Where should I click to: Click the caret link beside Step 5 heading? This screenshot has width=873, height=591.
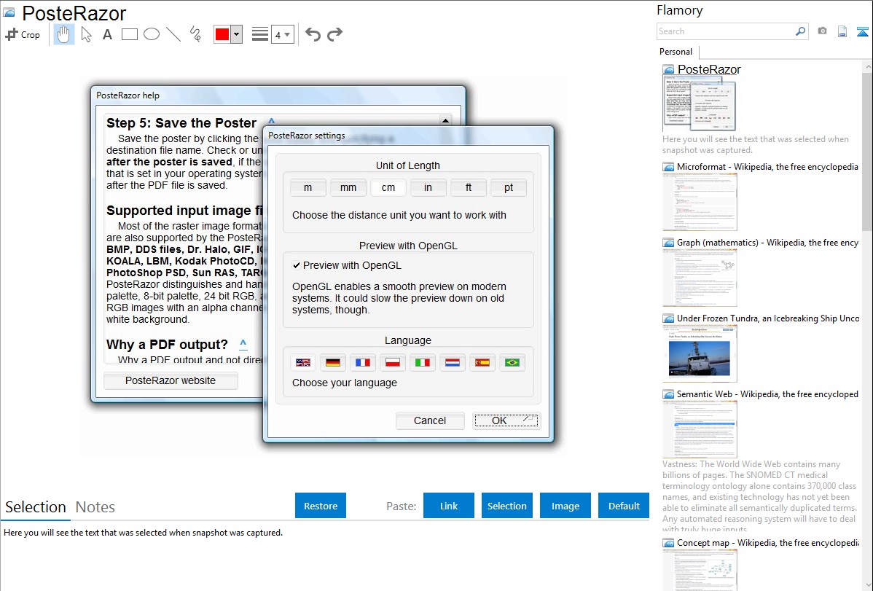271,121
